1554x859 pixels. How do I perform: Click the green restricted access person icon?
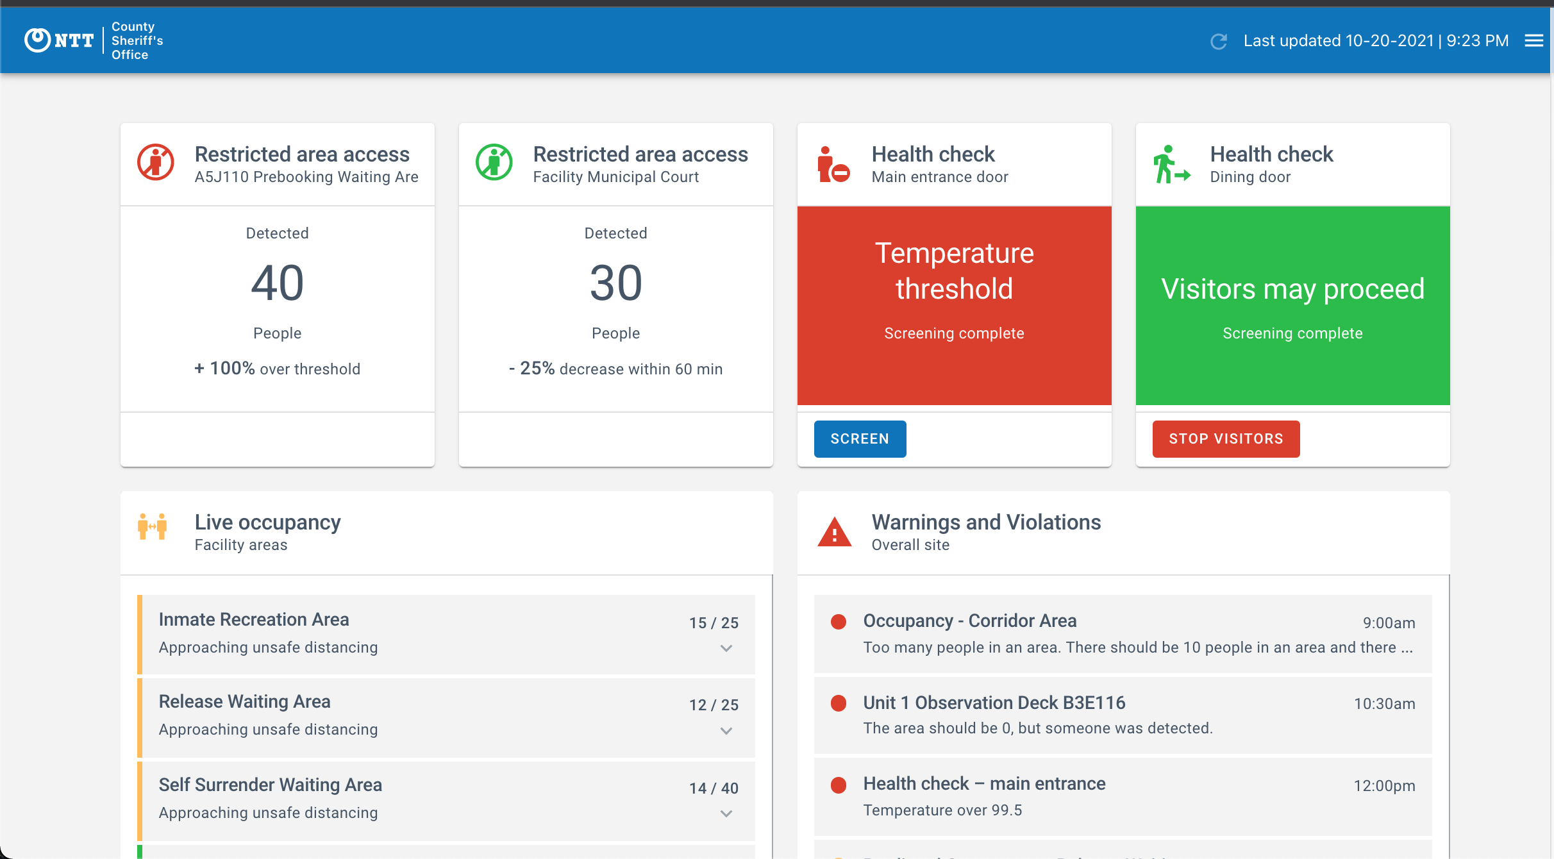click(x=494, y=162)
